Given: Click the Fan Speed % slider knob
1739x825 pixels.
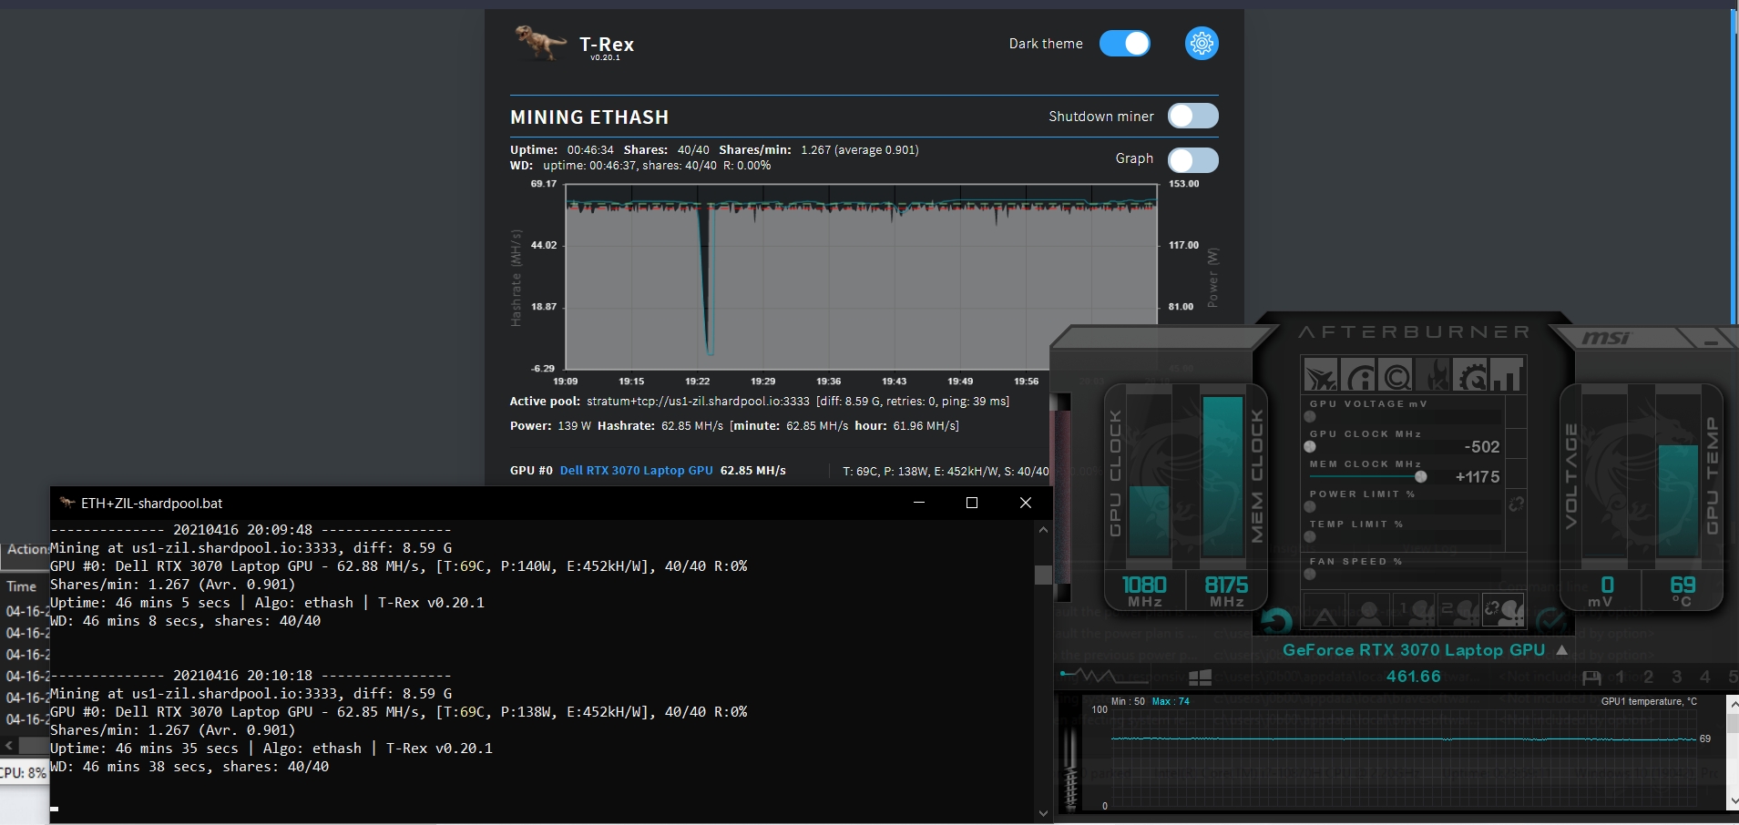Looking at the screenshot, I should tap(1310, 575).
